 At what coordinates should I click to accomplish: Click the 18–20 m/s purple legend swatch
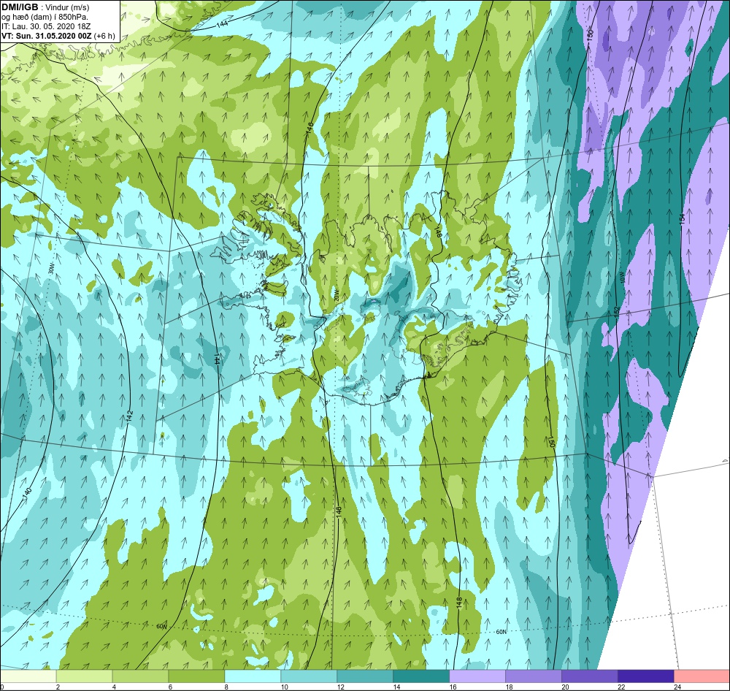coord(533,676)
